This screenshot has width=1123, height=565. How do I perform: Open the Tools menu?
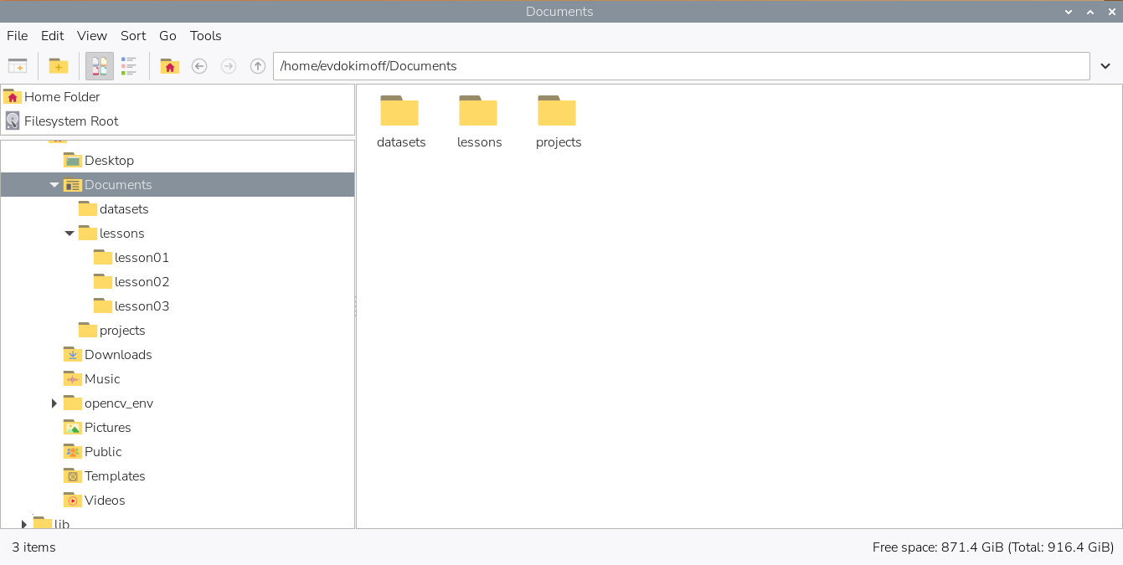point(205,36)
